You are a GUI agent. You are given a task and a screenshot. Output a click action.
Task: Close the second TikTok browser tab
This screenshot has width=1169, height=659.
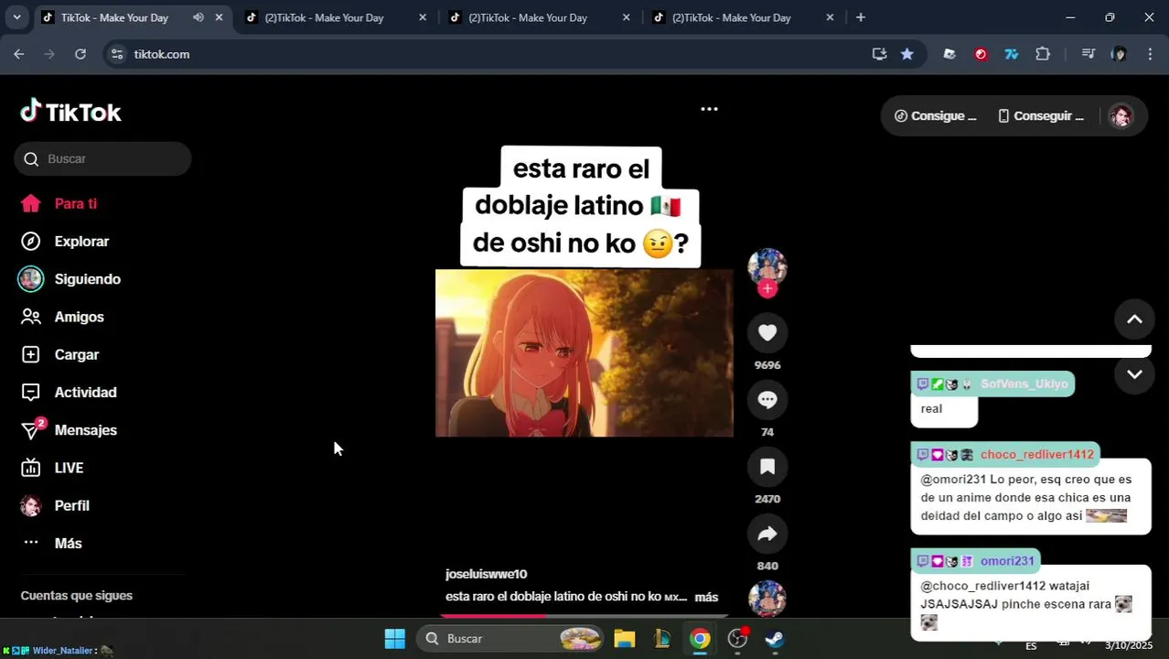coord(422,17)
